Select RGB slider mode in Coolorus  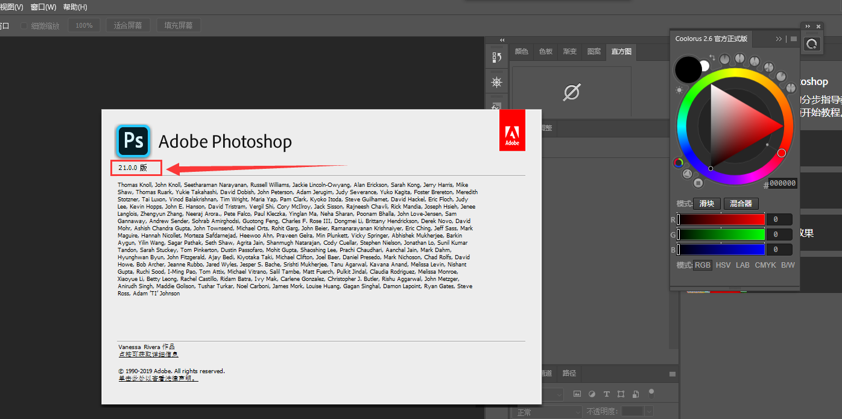[703, 265]
